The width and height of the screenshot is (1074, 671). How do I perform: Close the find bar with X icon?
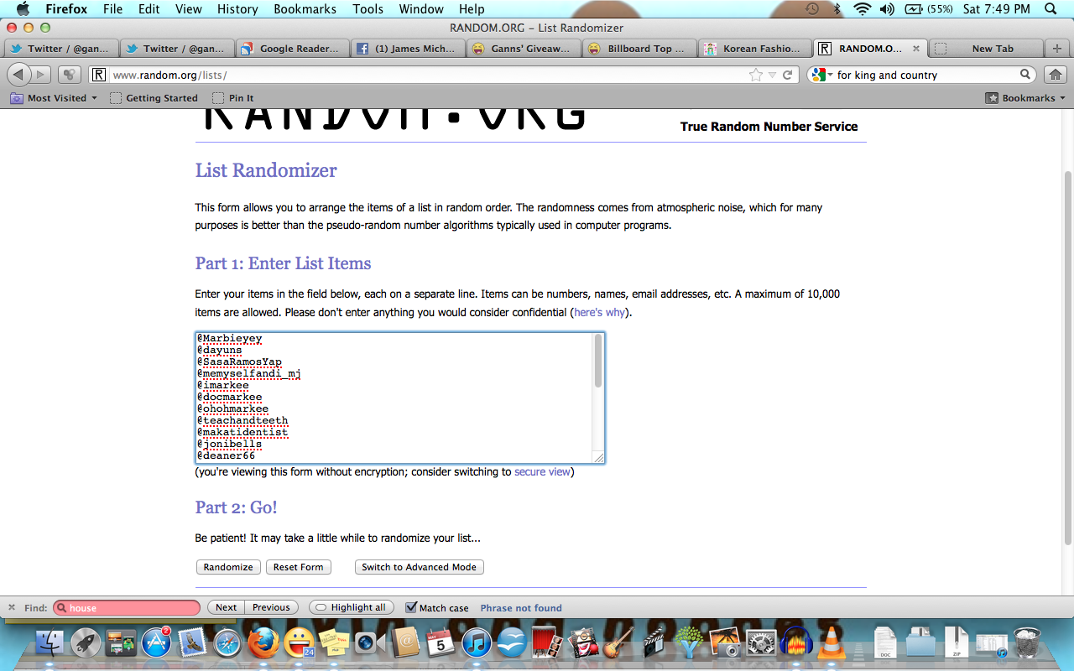click(x=12, y=607)
